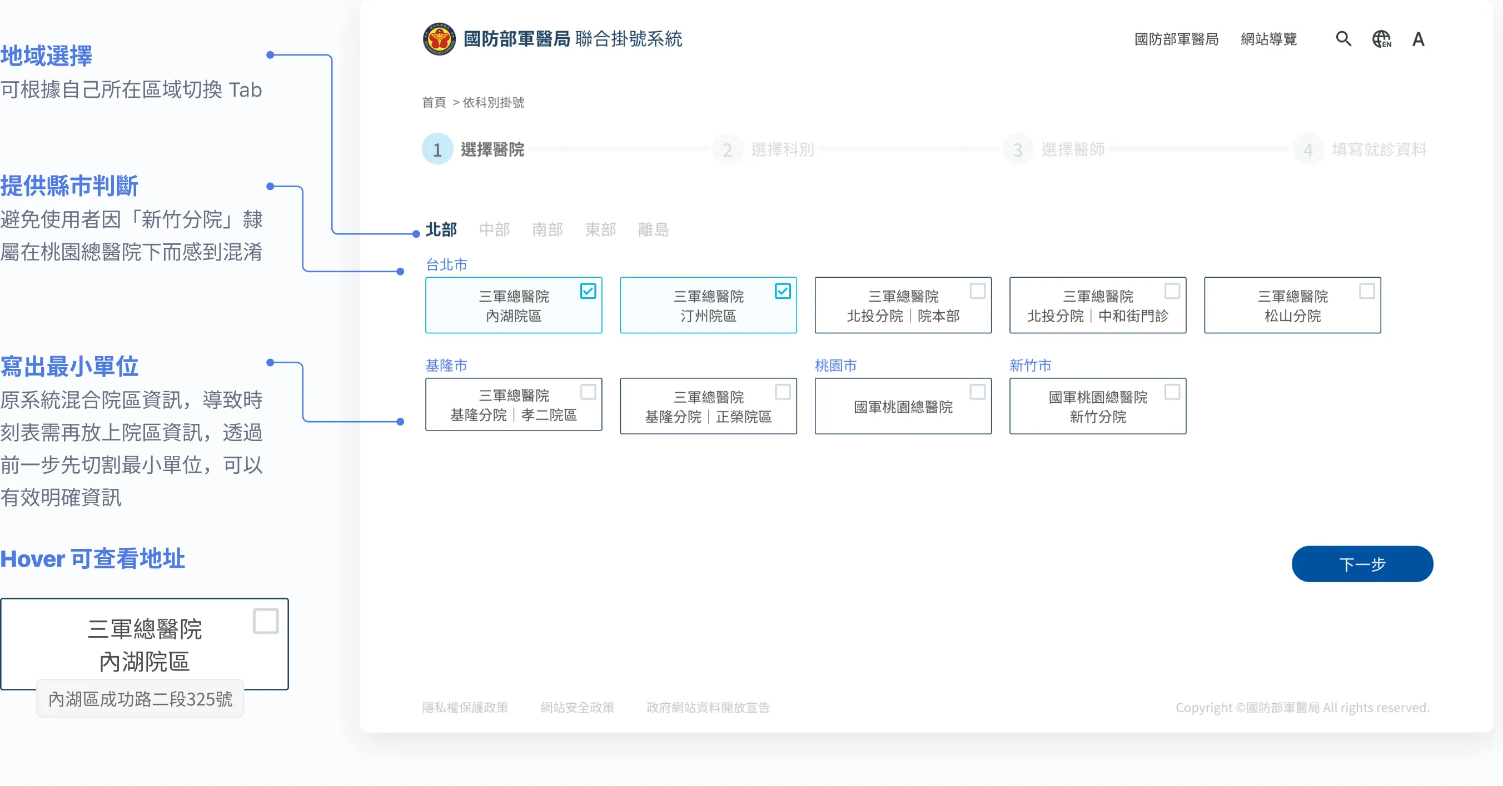1503x786 pixels.
Task: Click step 1 circle 選擇醫院
Action: [x=437, y=149]
